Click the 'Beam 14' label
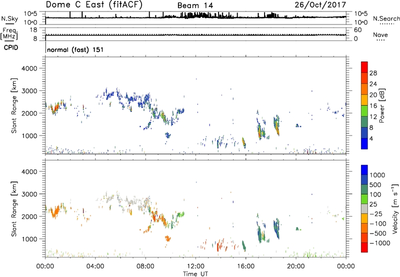 (x=195, y=5)
